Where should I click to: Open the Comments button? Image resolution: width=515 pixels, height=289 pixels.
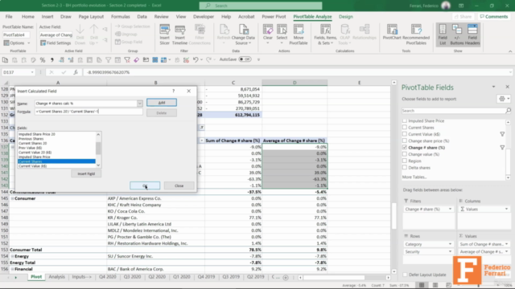tap(493, 16)
